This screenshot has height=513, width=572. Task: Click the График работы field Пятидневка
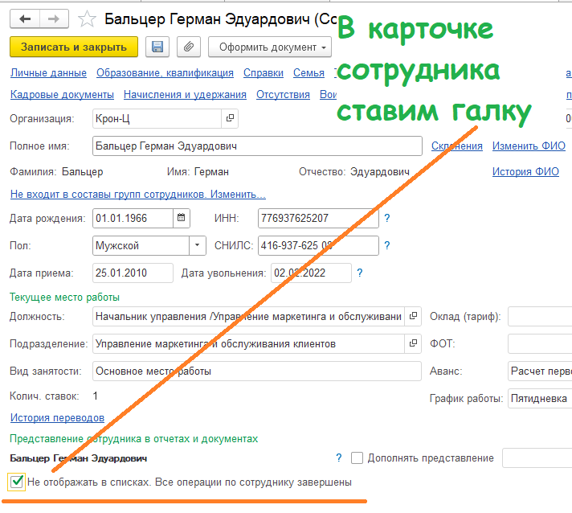tap(540, 398)
